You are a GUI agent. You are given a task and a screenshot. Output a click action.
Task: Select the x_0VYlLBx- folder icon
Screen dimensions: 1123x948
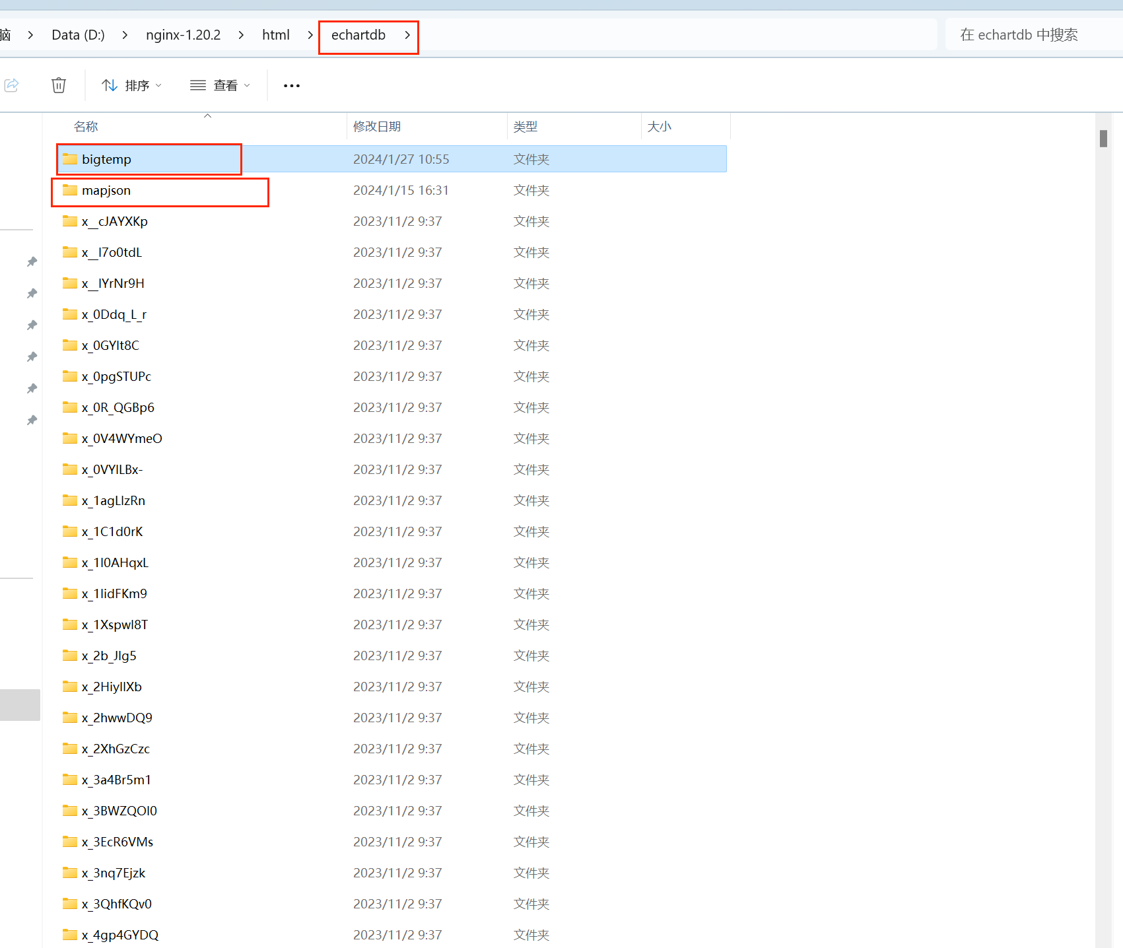[x=70, y=469]
